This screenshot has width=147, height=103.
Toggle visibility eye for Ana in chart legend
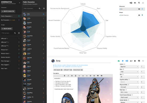pos(139,9)
